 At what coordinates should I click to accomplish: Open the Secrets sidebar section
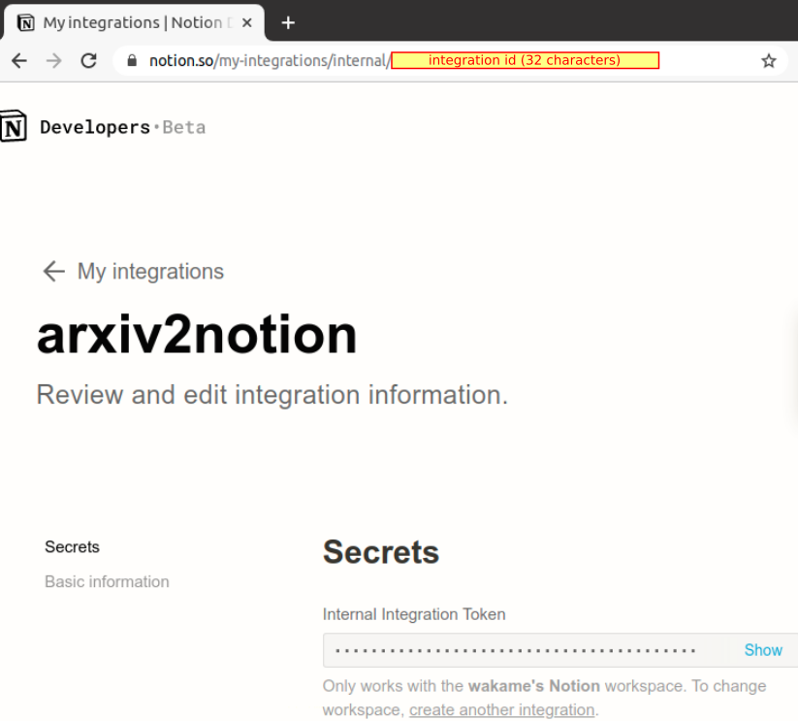click(x=73, y=547)
